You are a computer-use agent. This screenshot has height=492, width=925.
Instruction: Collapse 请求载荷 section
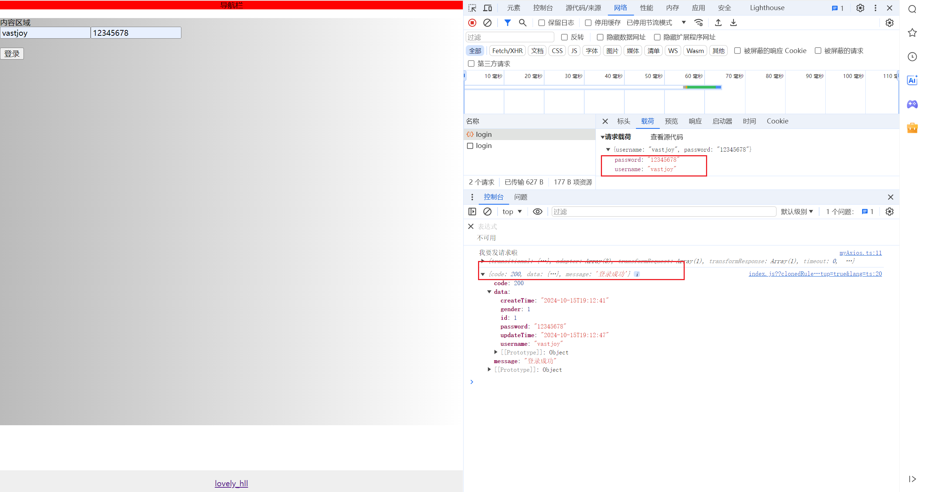(x=603, y=137)
